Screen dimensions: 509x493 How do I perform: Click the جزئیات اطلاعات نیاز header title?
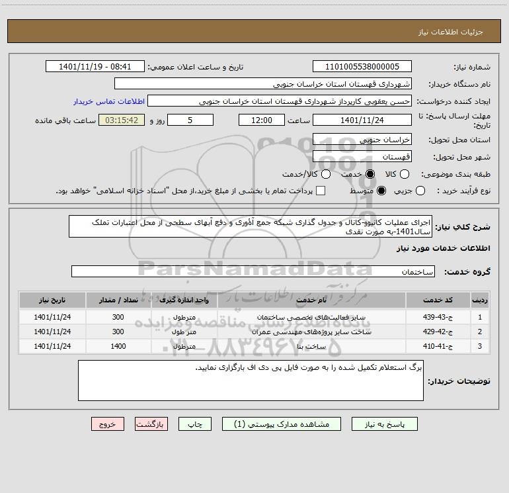coord(451,32)
